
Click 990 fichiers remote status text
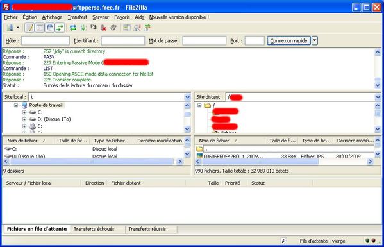click(242, 171)
